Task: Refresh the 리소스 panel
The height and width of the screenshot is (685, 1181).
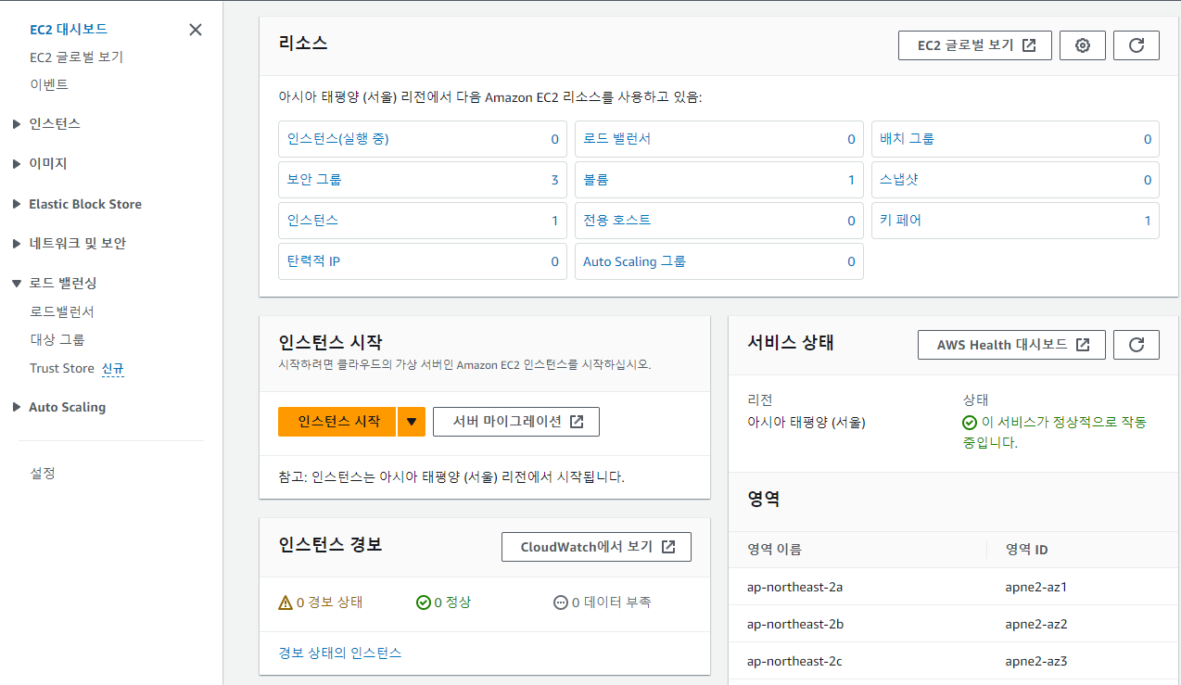Action: (1137, 45)
